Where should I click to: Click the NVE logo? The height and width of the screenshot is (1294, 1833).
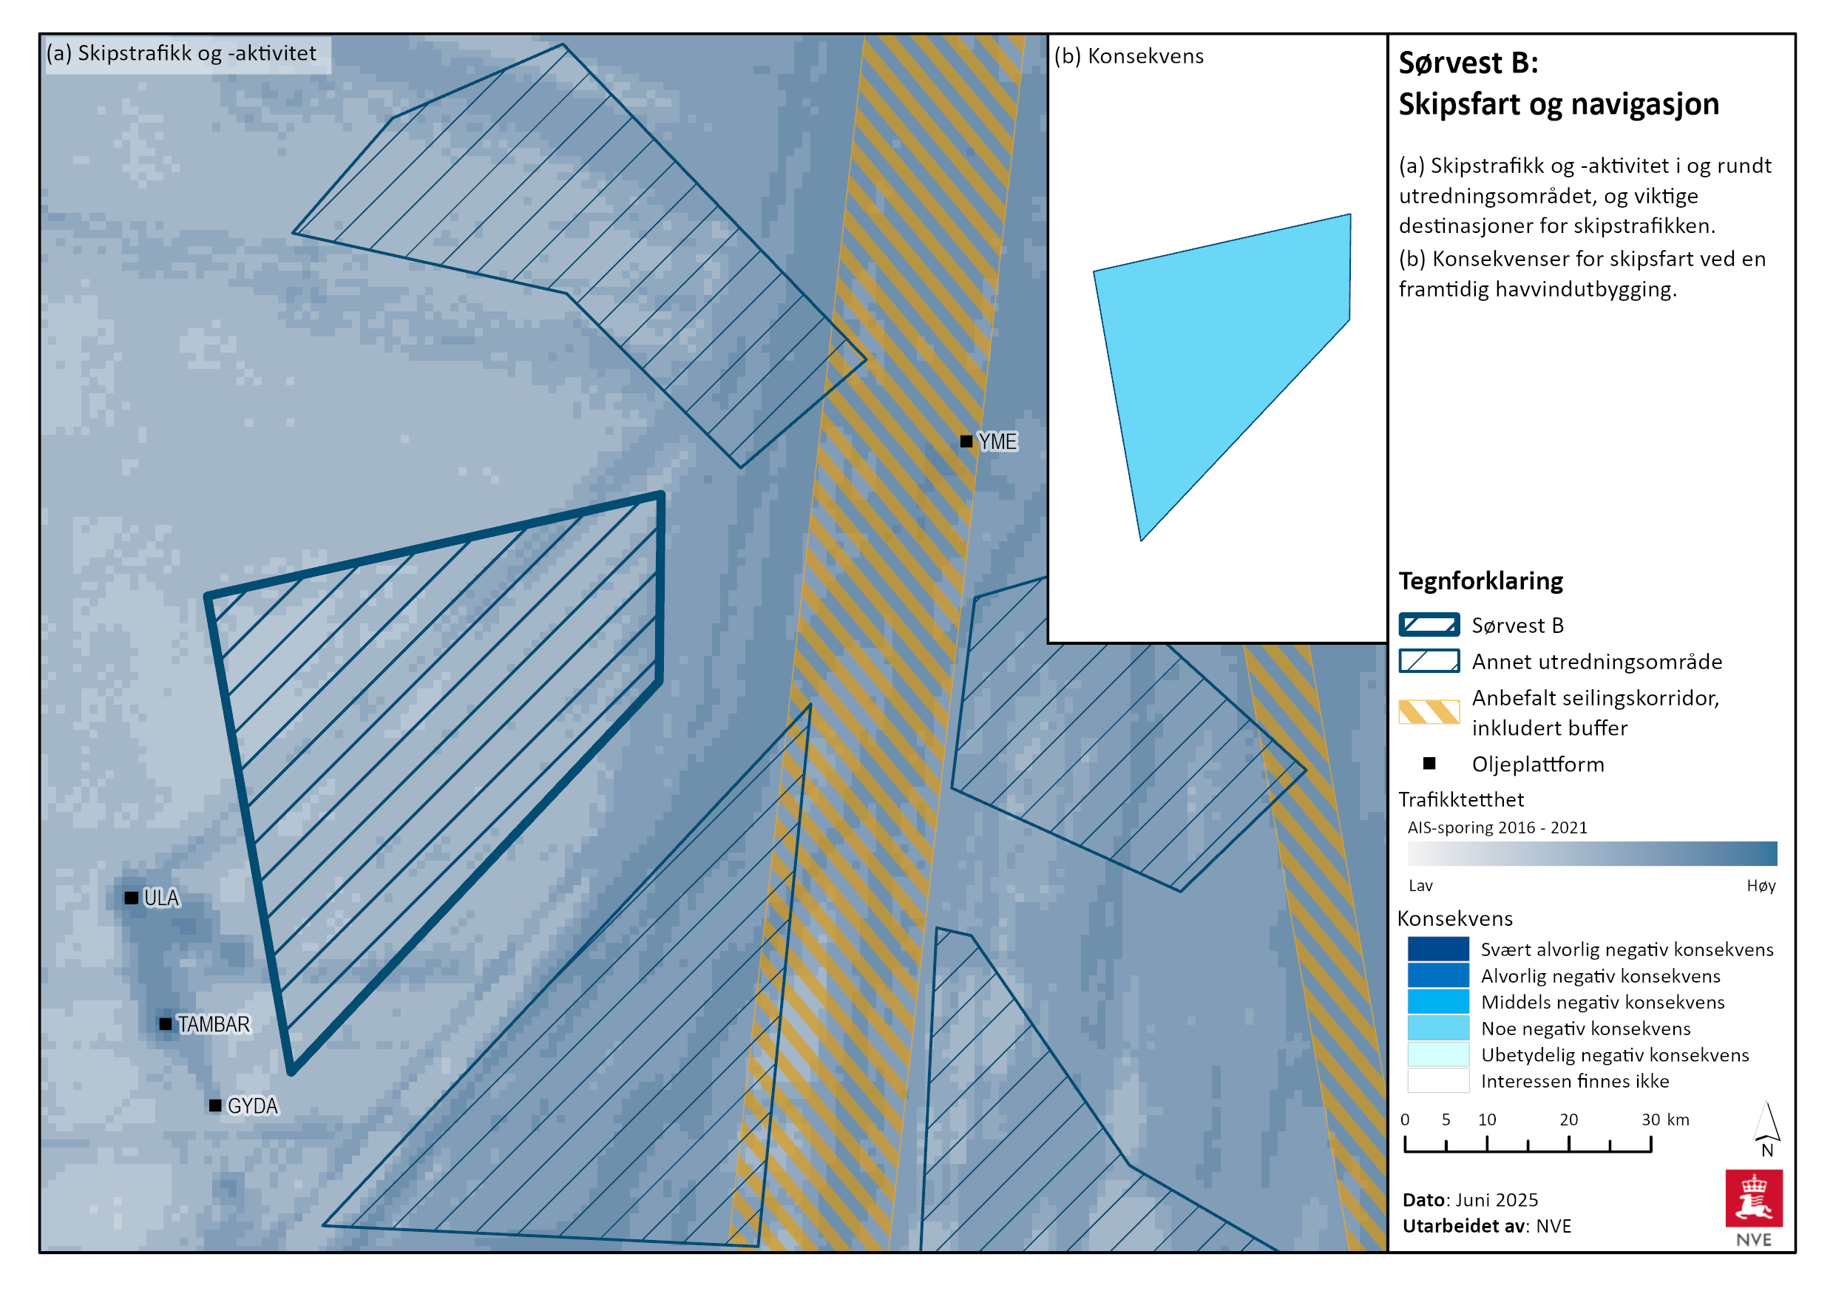(x=1754, y=1207)
